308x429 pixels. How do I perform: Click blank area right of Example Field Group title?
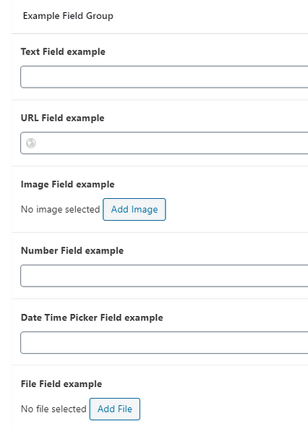210,16
